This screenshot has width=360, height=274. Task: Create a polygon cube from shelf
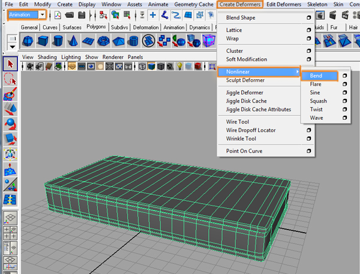pos(43,41)
